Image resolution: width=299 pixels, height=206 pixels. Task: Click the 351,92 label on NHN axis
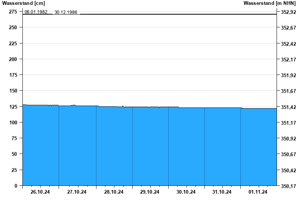coord(288,75)
